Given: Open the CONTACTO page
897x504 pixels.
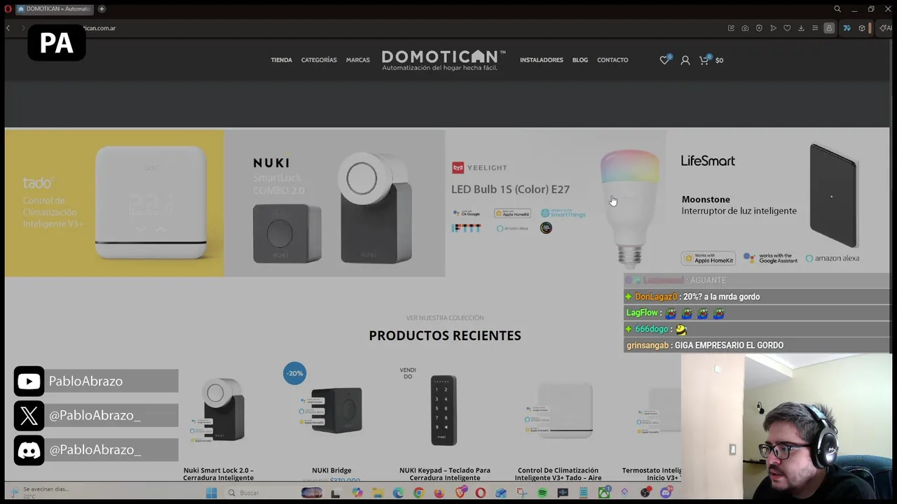Looking at the screenshot, I should pyautogui.click(x=612, y=60).
